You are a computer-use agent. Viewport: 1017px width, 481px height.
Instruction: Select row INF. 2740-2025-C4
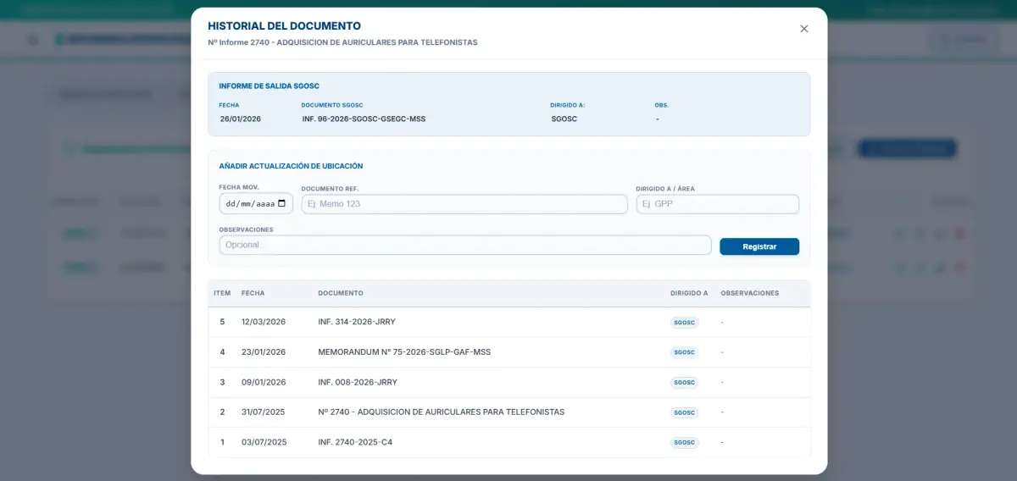(509, 442)
